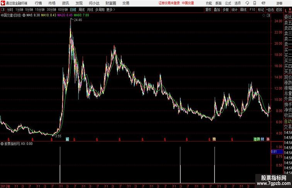The image size is (292, 188).
Task: Click the green 港 marker
Action: [x=255, y=139]
